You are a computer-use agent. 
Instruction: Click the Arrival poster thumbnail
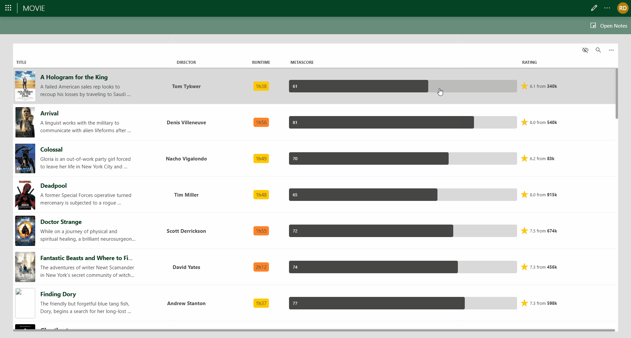coord(25,122)
